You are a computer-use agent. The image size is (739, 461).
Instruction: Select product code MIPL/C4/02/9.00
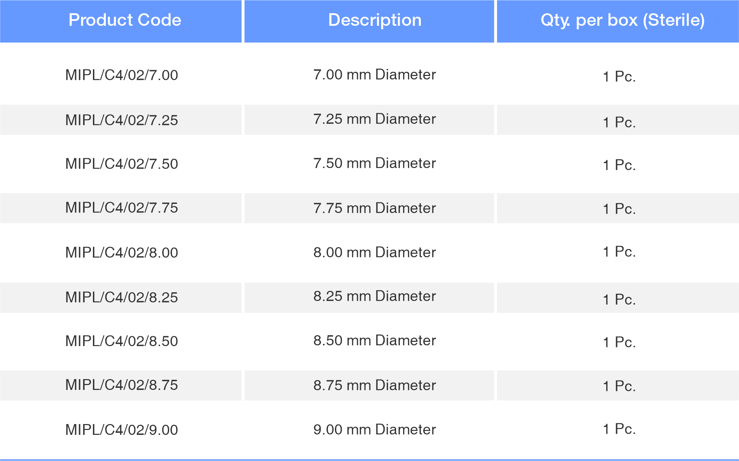[121, 430]
